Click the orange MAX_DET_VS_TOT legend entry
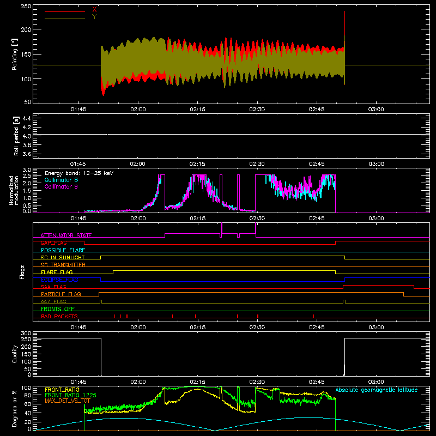This screenshot has height=436, width=436. (67, 401)
